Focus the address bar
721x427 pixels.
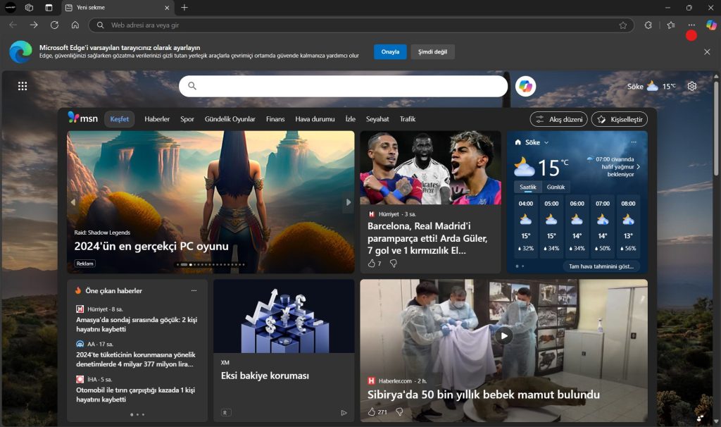[361, 25]
